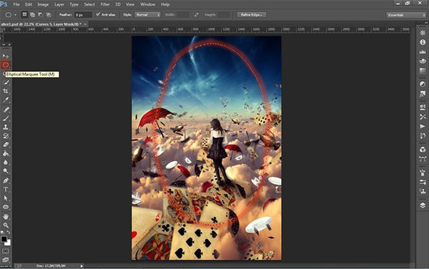The image size is (429, 269).
Task: Open the Clone Source panel
Action: tap(423, 191)
